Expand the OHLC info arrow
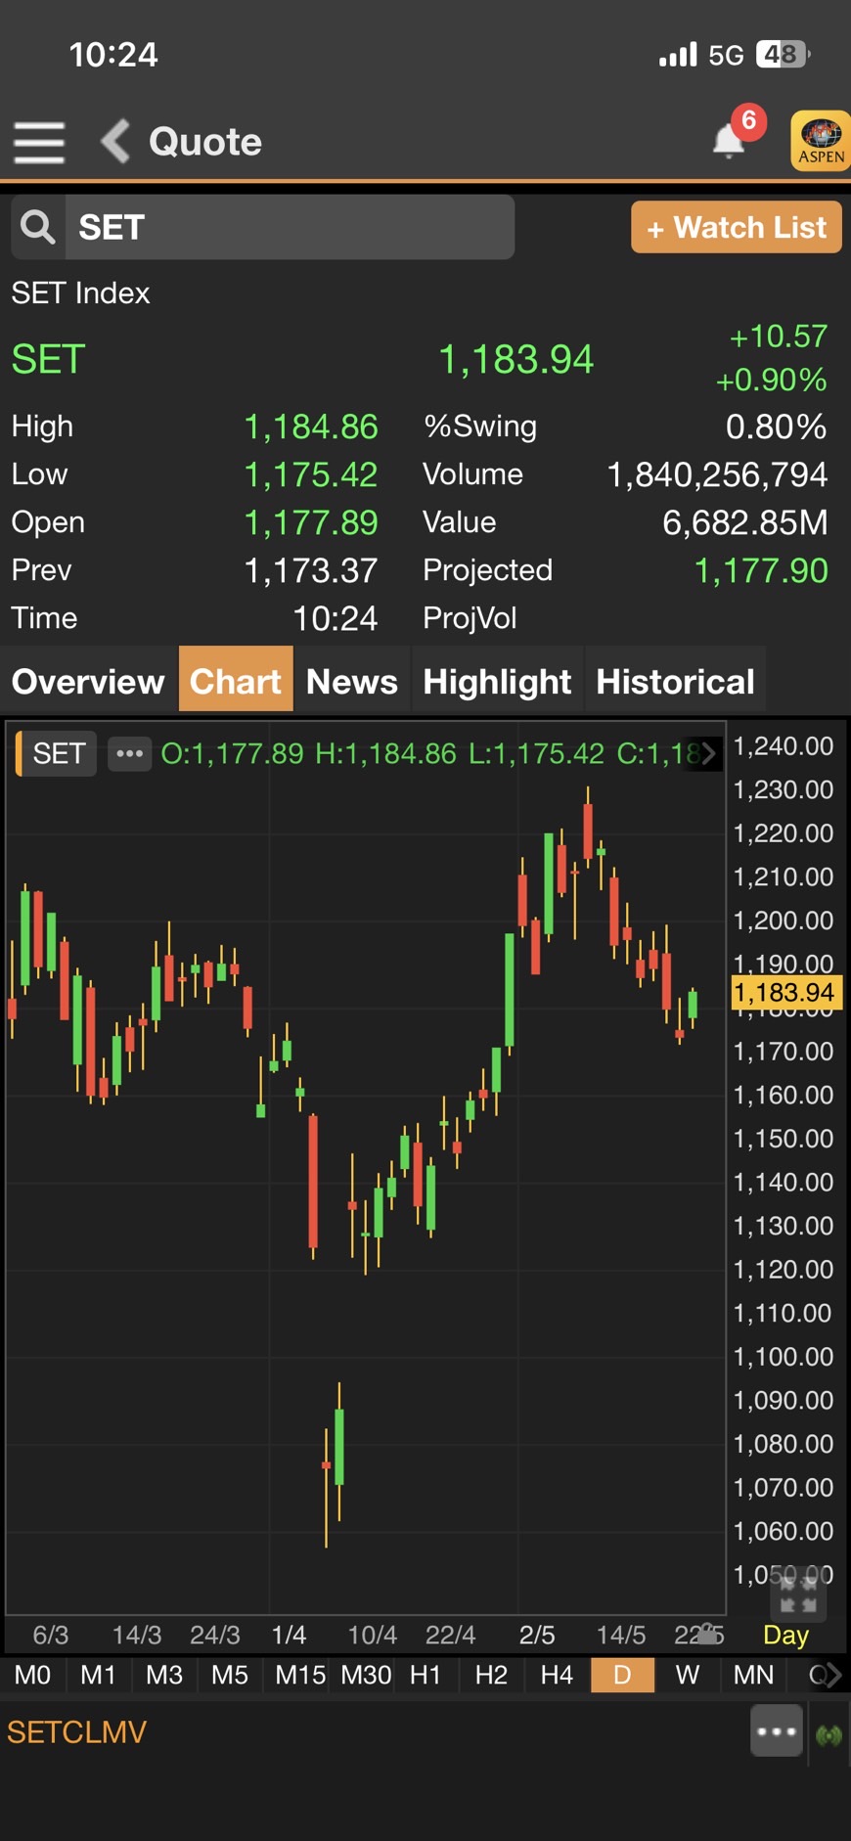This screenshot has height=1841, width=851. click(x=708, y=753)
